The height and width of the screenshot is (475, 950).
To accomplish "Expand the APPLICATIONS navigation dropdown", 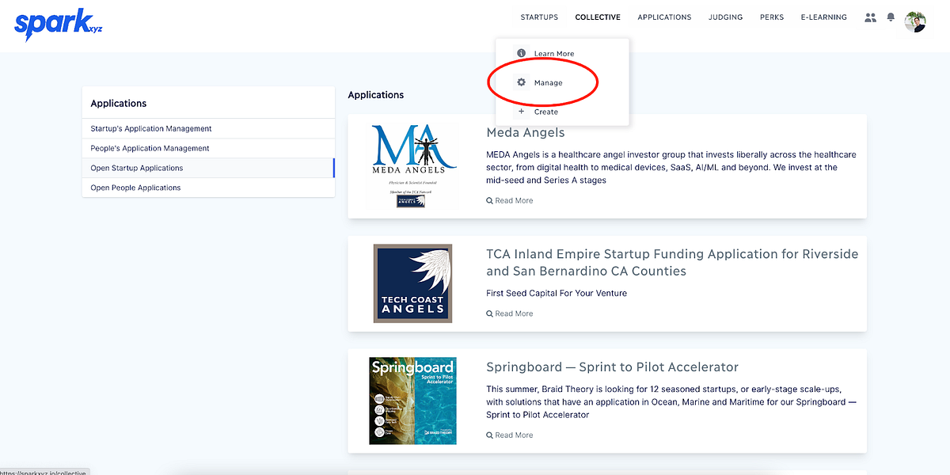I will (x=664, y=17).
